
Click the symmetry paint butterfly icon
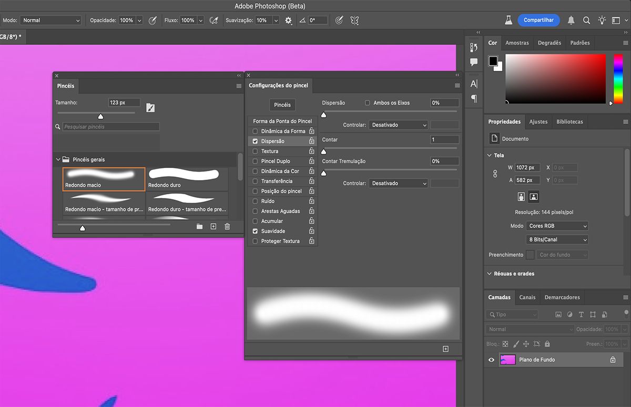tap(354, 20)
